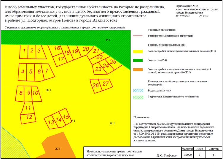Select plot number 26 on the map
The width and height of the screenshot is (223, 159).
[x=96, y=86]
